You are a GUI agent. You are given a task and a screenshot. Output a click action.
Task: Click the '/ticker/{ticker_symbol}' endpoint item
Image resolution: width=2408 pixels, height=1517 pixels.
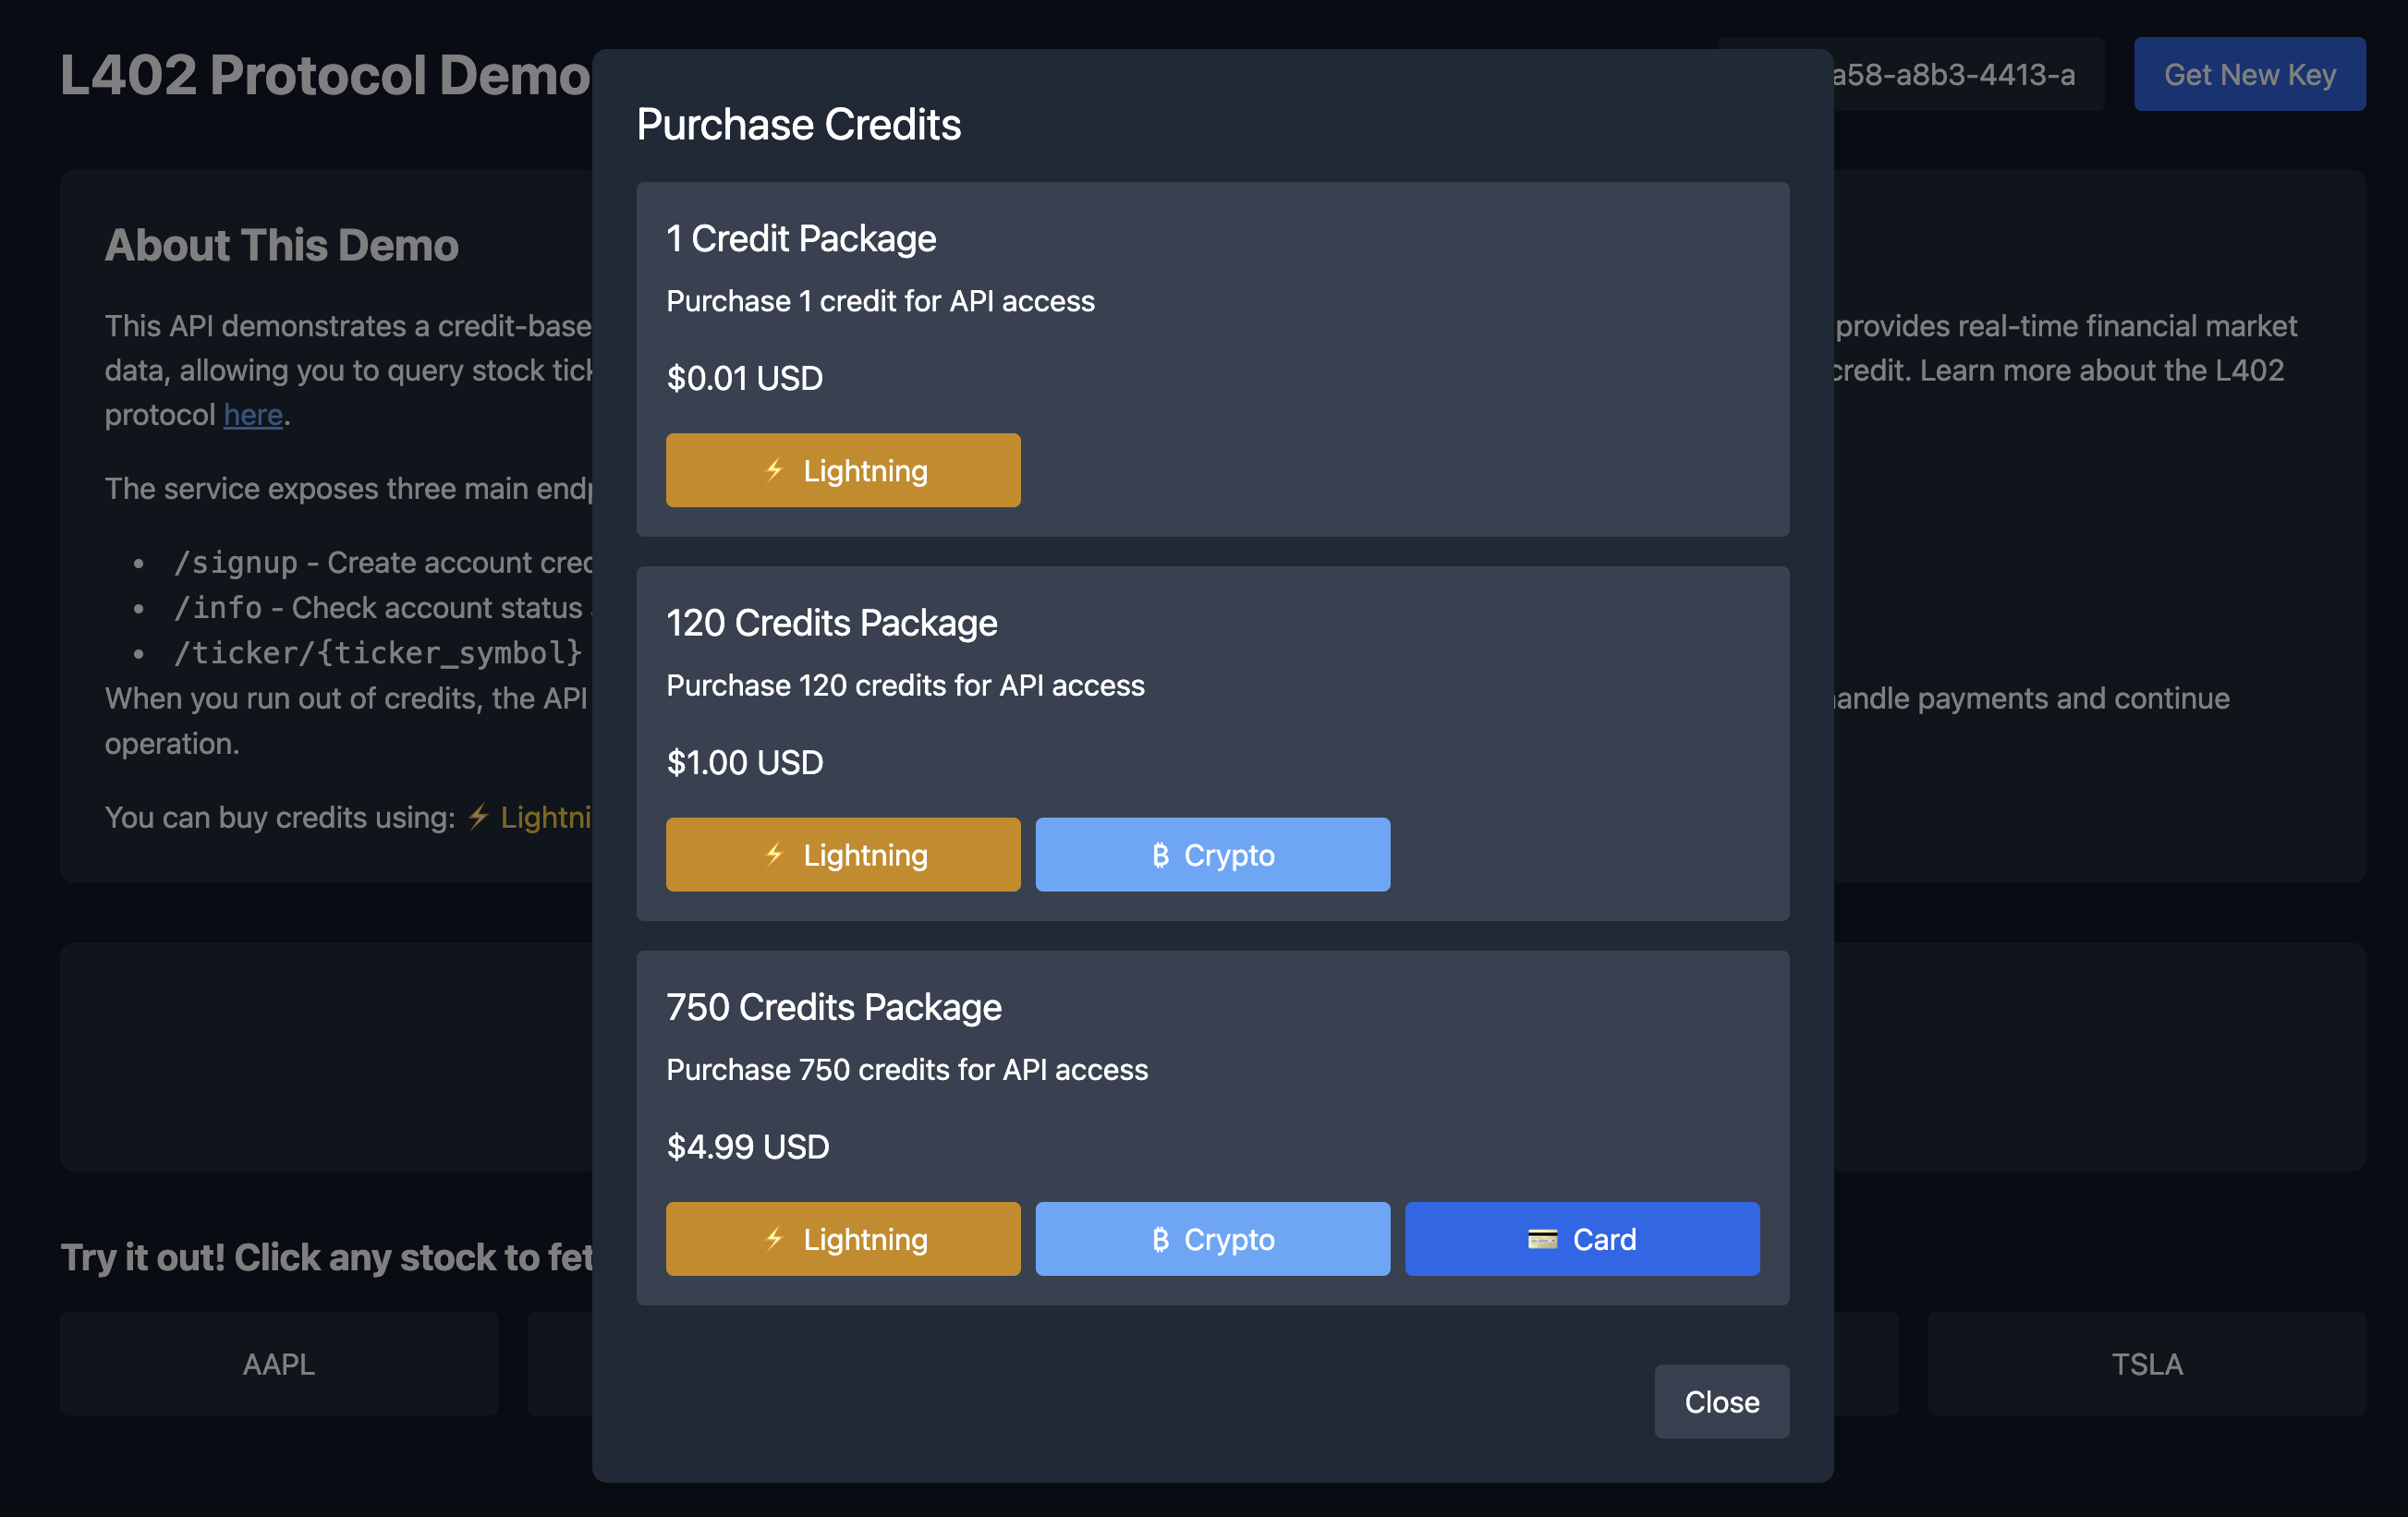click(x=378, y=652)
